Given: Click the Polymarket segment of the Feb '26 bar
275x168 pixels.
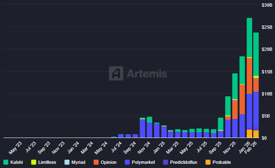Looking at the screenshot, I should click(x=256, y=109).
